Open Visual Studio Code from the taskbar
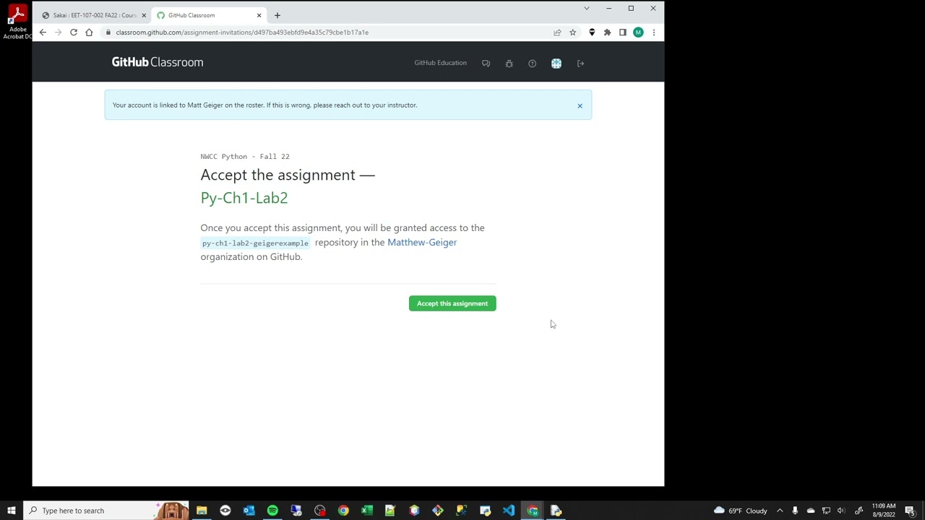The image size is (925, 520). point(509,511)
